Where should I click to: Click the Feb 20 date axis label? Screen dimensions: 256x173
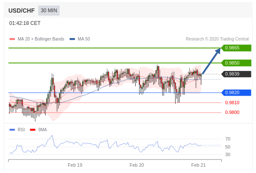pos(137,165)
